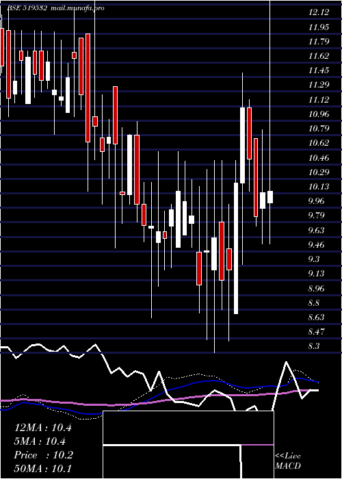Viewport: 342px width, 479px height.
Task: Pick the 10.62 price label
Action: [319, 143]
